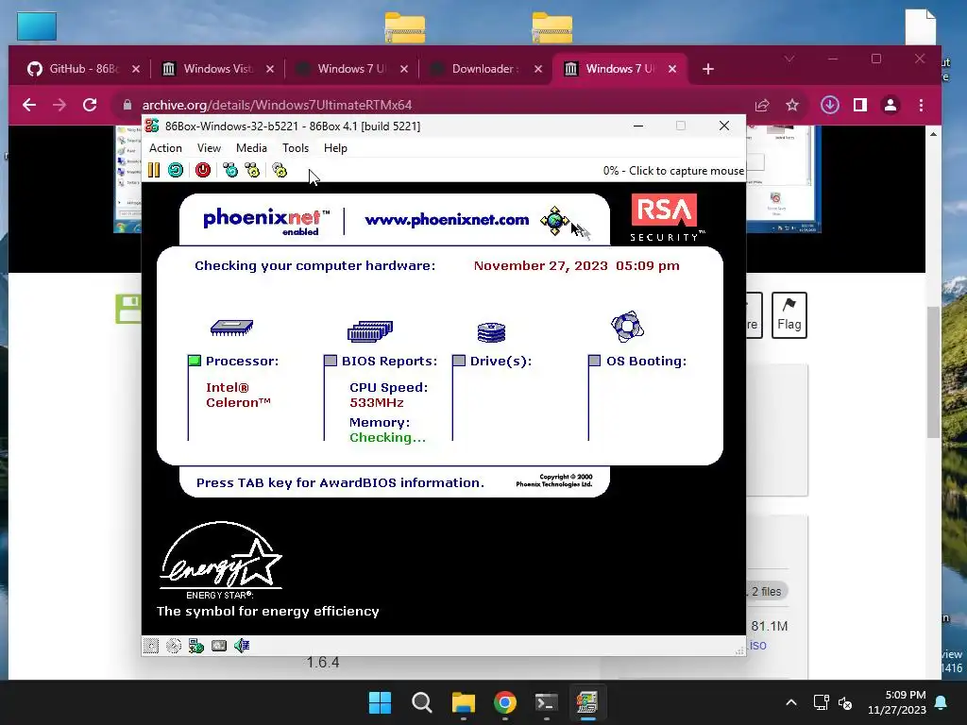The width and height of the screenshot is (967, 725).
Task: Open the 86Box View menu
Action: pos(209,148)
